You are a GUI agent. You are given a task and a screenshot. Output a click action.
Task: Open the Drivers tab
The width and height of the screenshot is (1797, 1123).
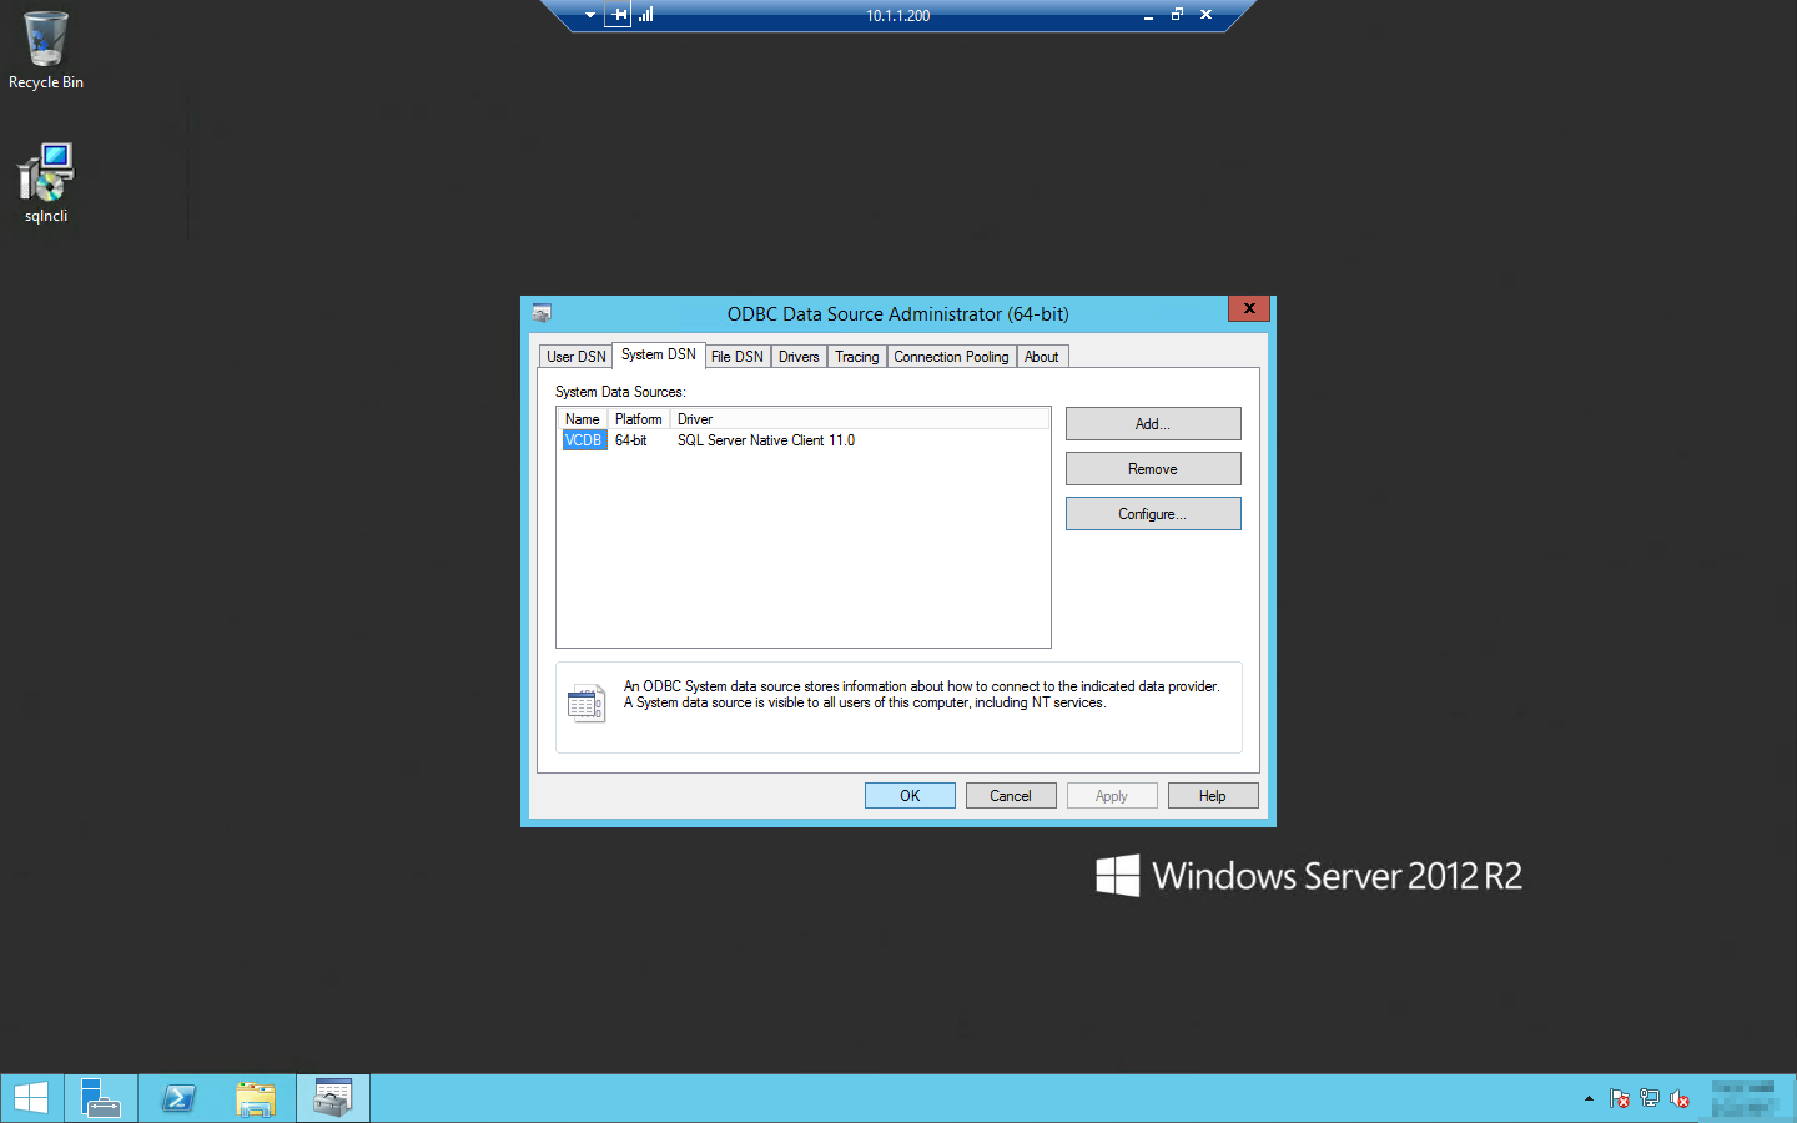[x=798, y=356]
